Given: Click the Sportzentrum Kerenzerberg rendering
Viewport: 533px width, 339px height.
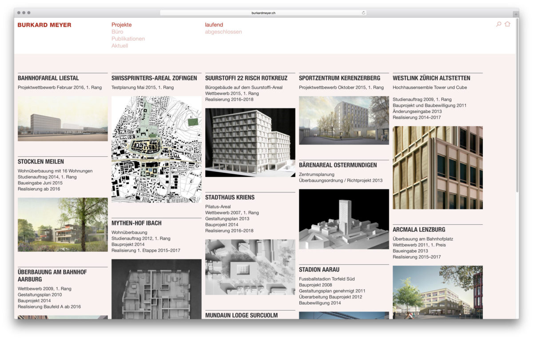Looking at the screenshot, I should (344, 120).
